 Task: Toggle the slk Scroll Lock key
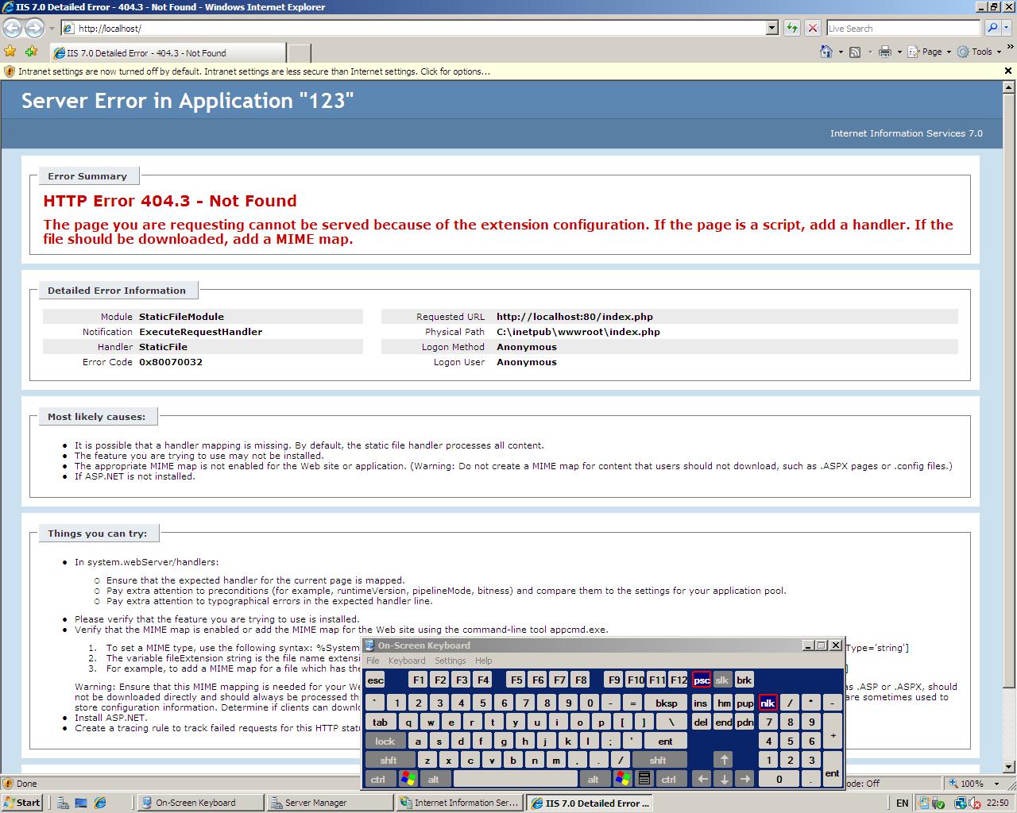point(722,680)
